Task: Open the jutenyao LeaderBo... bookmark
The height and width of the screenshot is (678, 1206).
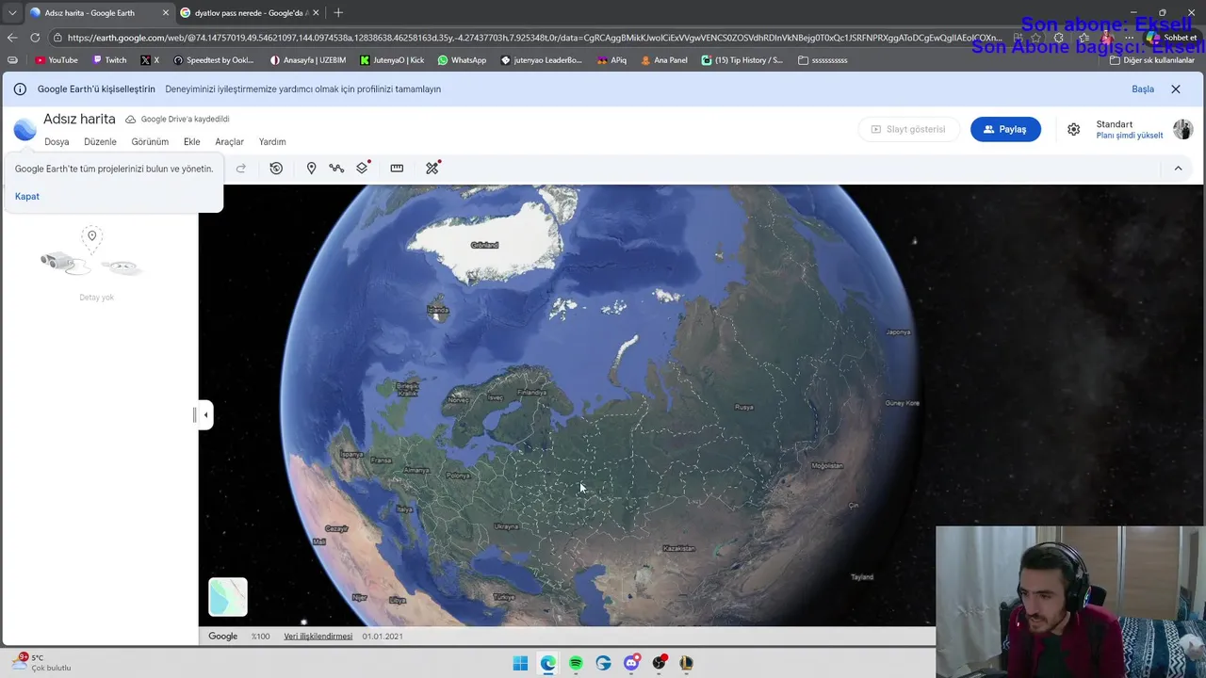Action: point(542,60)
